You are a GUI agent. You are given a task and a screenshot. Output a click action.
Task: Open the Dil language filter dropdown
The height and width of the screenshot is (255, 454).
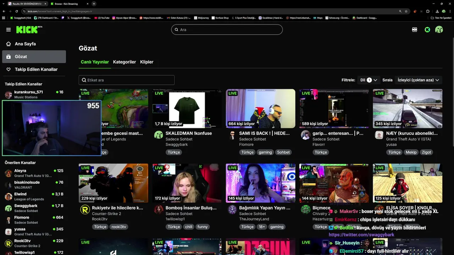[368, 80]
